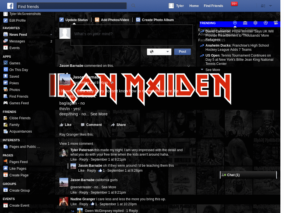Open the post audience dropdown
284x213 pixels.
159,52
